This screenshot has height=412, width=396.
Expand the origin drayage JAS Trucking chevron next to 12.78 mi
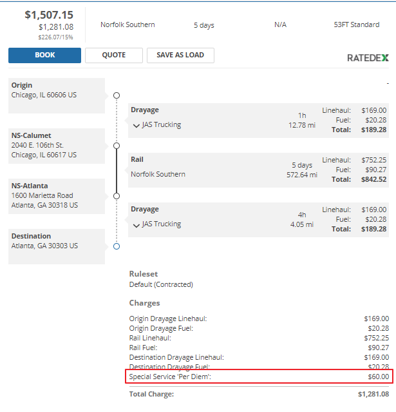[x=136, y=126]
